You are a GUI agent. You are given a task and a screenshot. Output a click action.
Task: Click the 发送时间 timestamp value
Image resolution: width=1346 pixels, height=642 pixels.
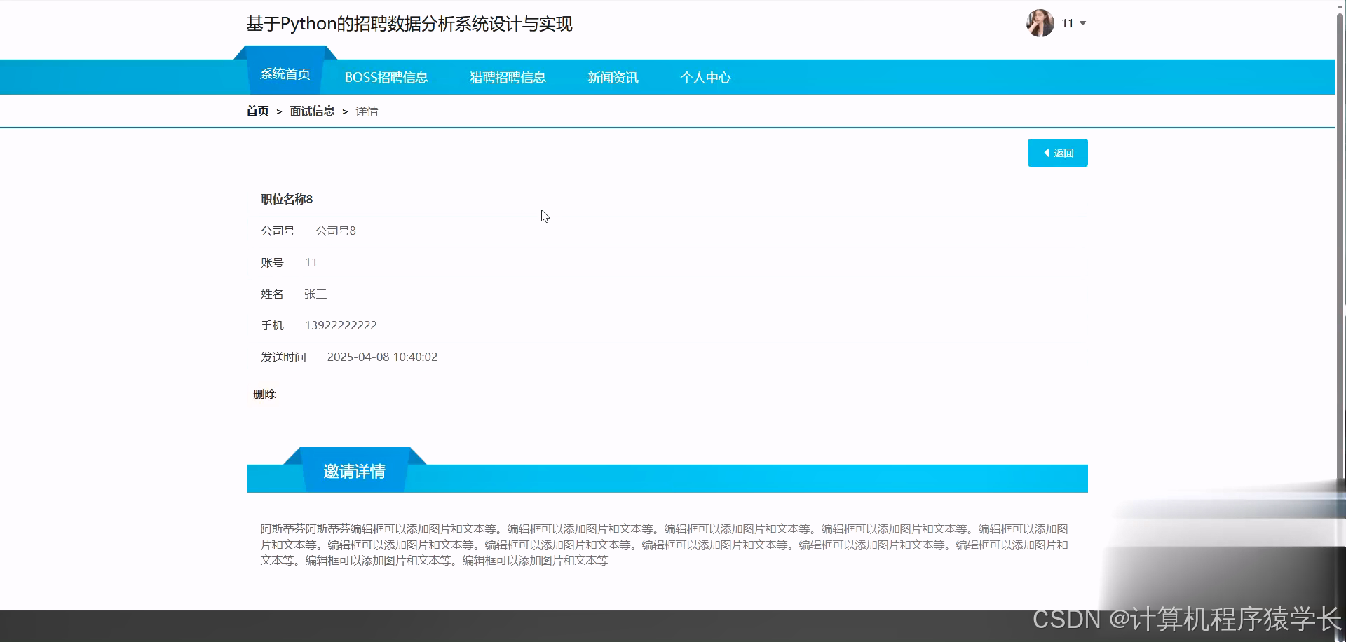click(x=382, y=357)
